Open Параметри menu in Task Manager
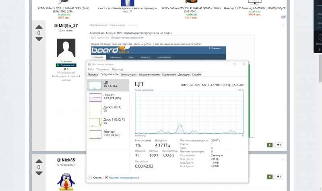The image size is (322, 191). click(103, 69)
